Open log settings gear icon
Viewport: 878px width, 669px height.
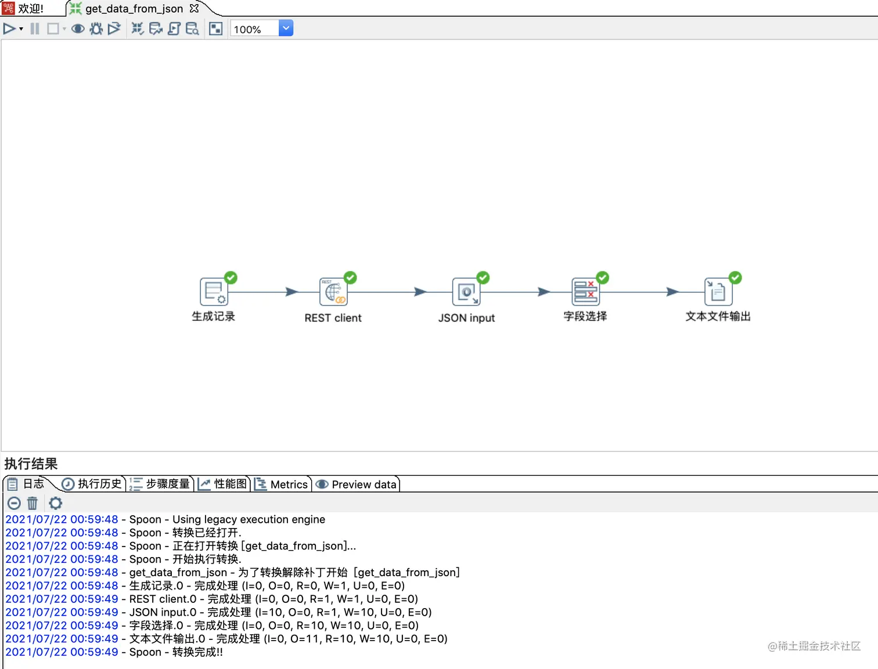55,503
